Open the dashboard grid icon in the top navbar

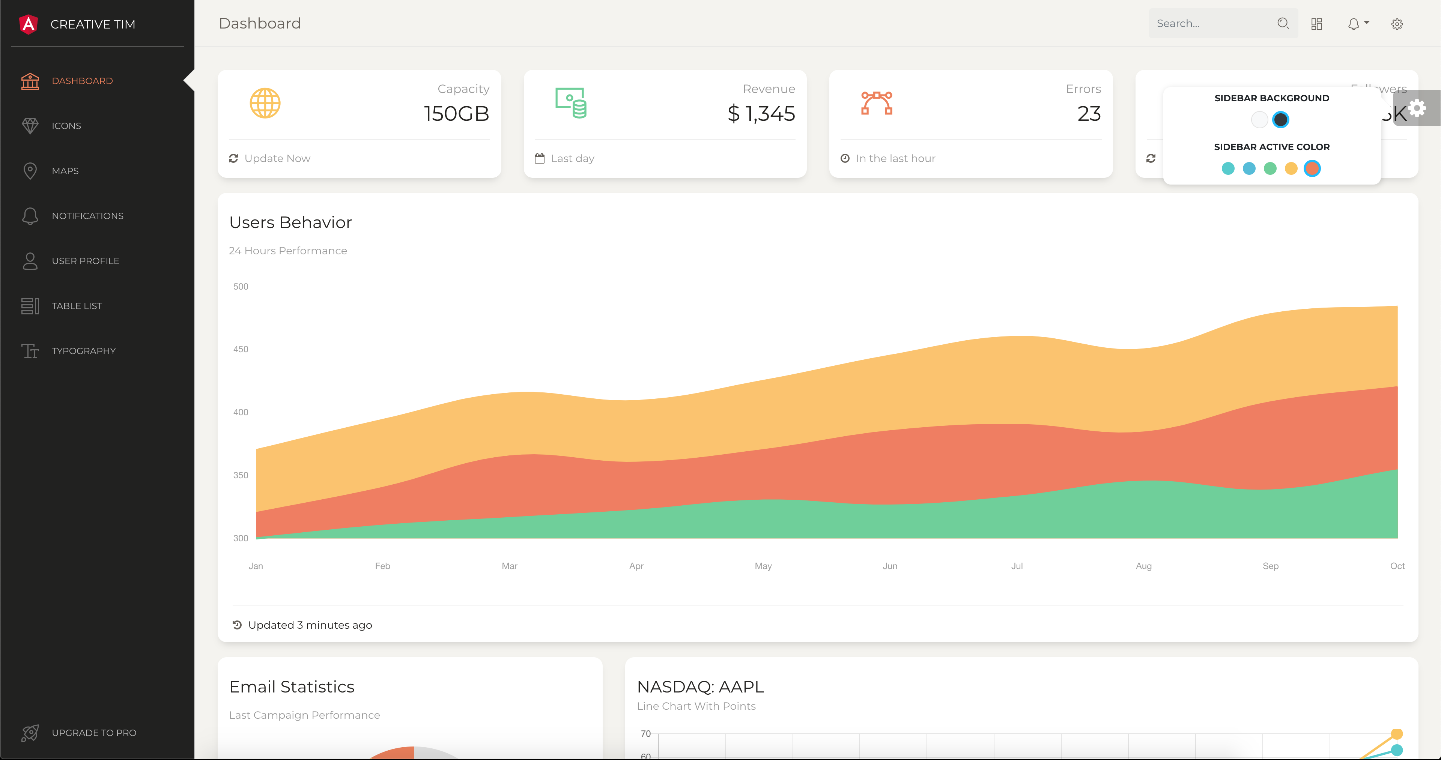point(1316,24)
